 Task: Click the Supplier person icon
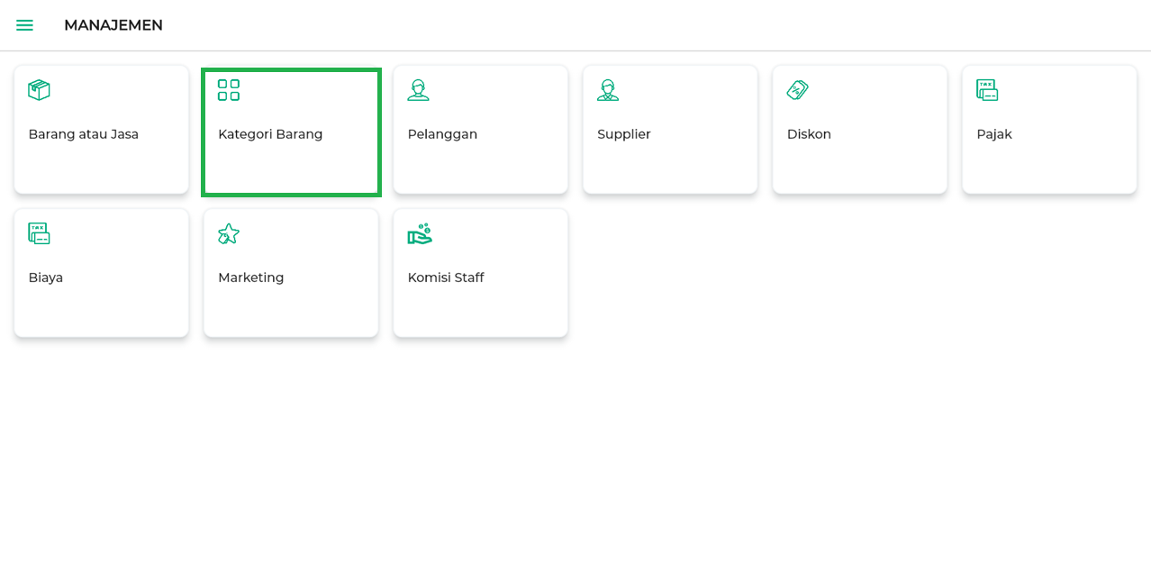tap(608, 90)
